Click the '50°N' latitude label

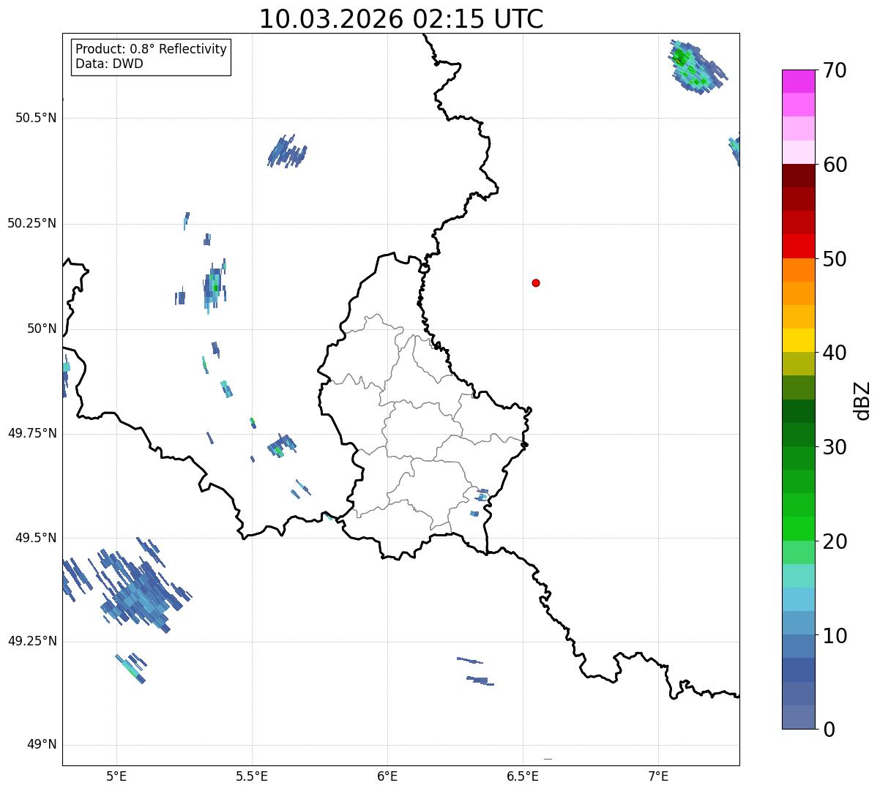(x=42, y=329)
